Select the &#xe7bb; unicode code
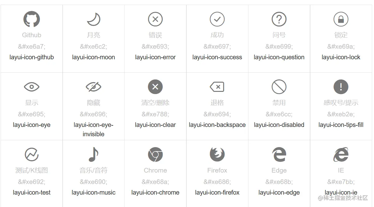 341,182
